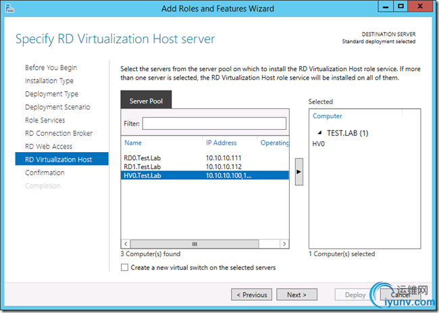Select the Server Pool tab
The height and width of the screenshot is (313, 439).
(146, 101)
